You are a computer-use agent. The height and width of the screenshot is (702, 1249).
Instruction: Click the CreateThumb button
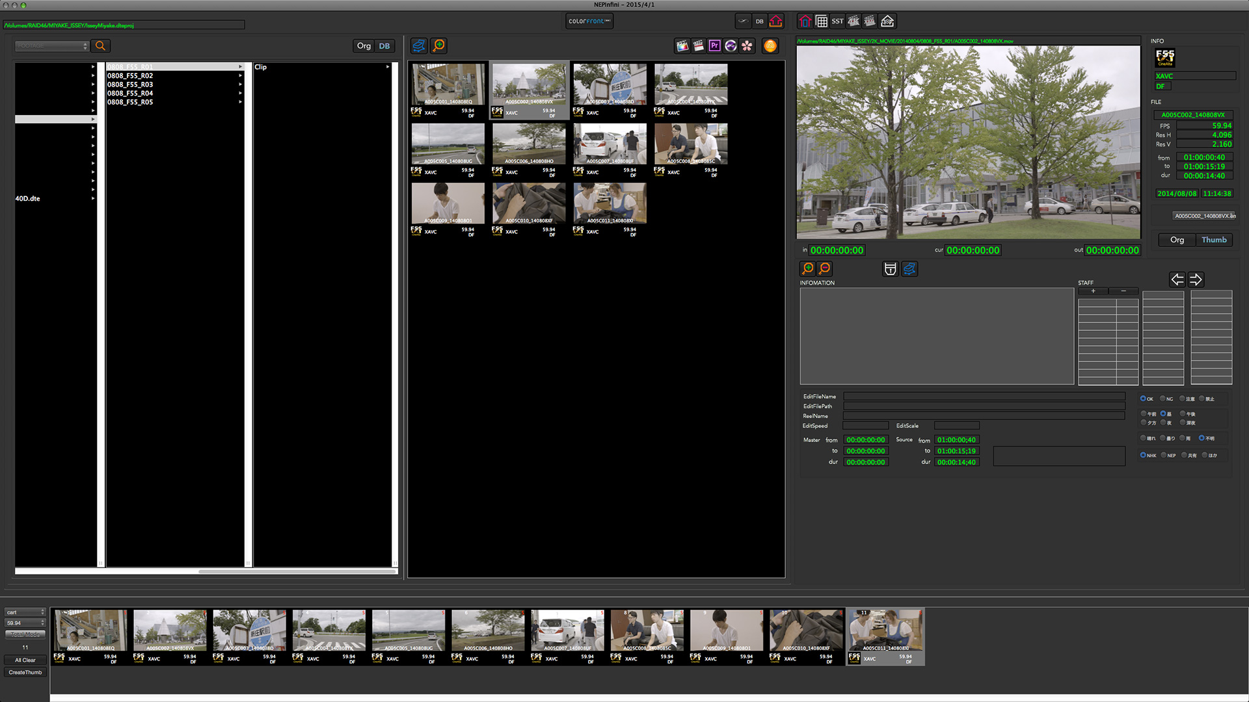tap(25, 672)
